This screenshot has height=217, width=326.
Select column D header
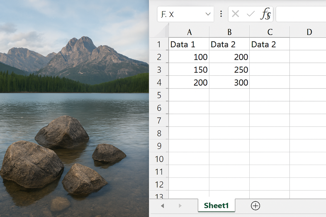(308, 32)
